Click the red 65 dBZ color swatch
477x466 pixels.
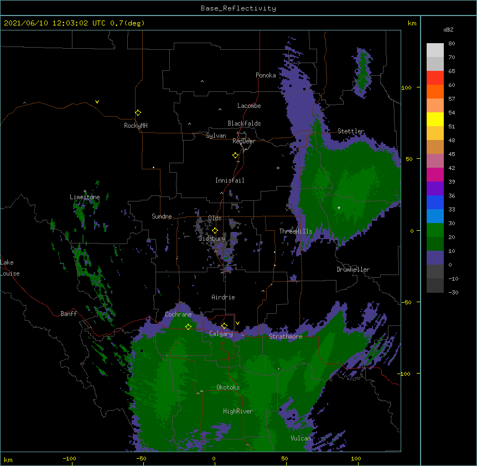(x=435, y=77)
